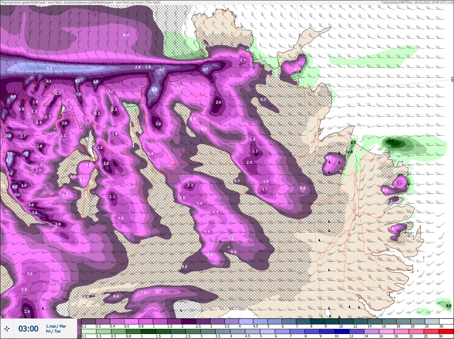Click the 1.6 map value

pyautogui.click(x=182, y=198)
